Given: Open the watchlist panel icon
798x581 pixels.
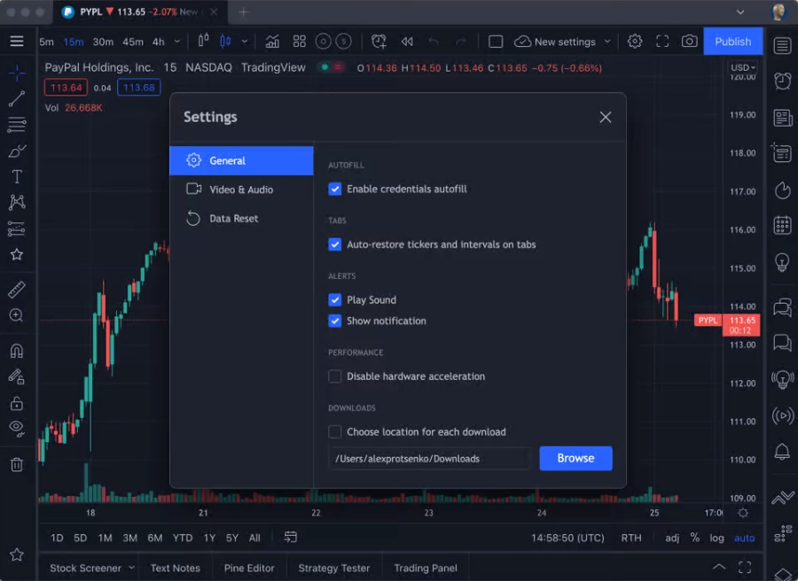Looking at the screenshot, I should 782,46.
